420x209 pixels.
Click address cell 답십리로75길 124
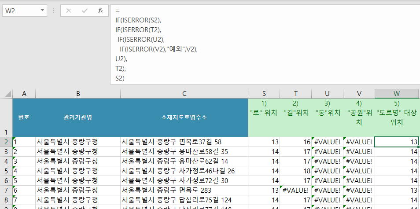(x=184, y=200)
